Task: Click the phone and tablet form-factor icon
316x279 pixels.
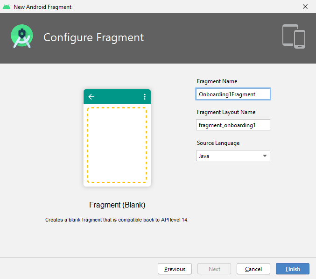Action: click(x=294, y=36)
